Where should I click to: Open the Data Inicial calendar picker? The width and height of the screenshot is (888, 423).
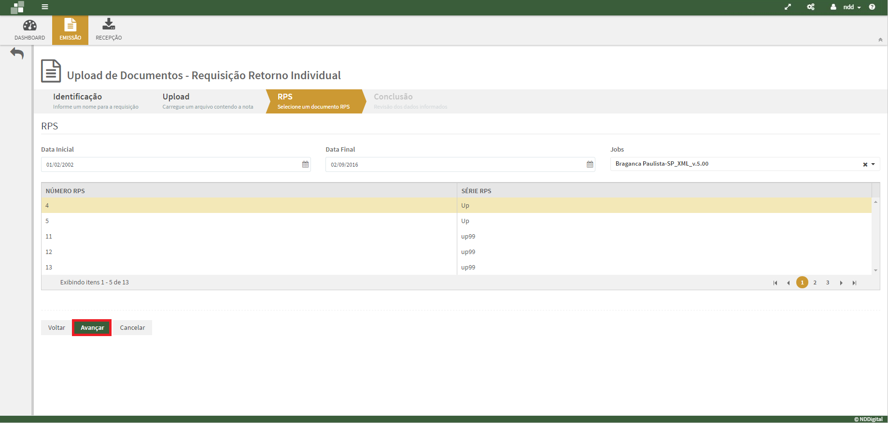click(305, 164)
